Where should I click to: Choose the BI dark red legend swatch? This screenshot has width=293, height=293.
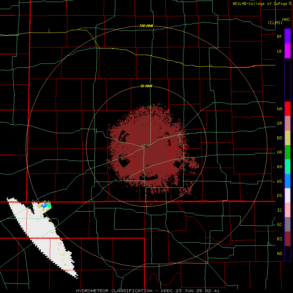pyautogui.click(x=287, y=239)
